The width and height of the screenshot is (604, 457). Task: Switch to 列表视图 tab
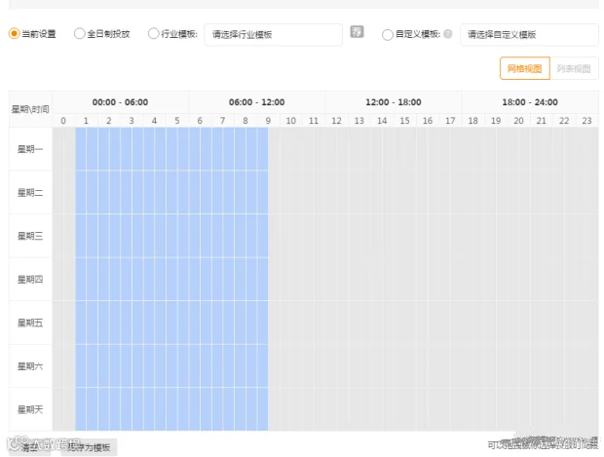574,68
